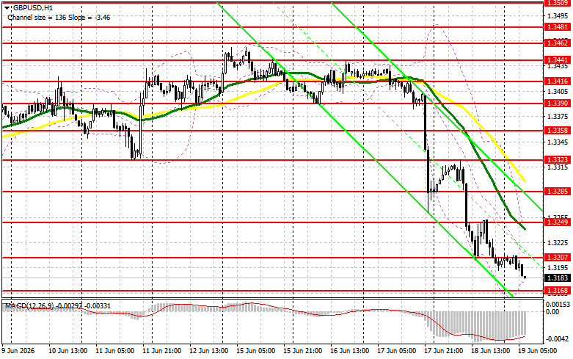Select the current price label 1.3183
The width and height of the screenshot is (573, 359).
pyautogui.click(x=558, y=278)
